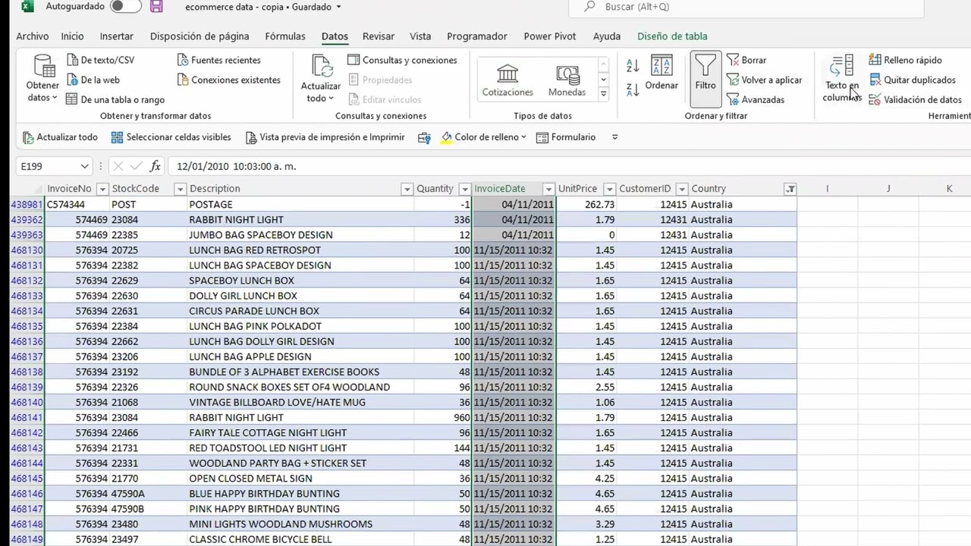The image size is (971, 546).
Task: Open InvoiceNo column filter dropdown
Action: click(102, 189)
